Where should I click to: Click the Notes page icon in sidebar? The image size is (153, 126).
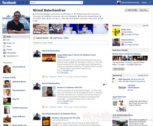click(4, 46)
